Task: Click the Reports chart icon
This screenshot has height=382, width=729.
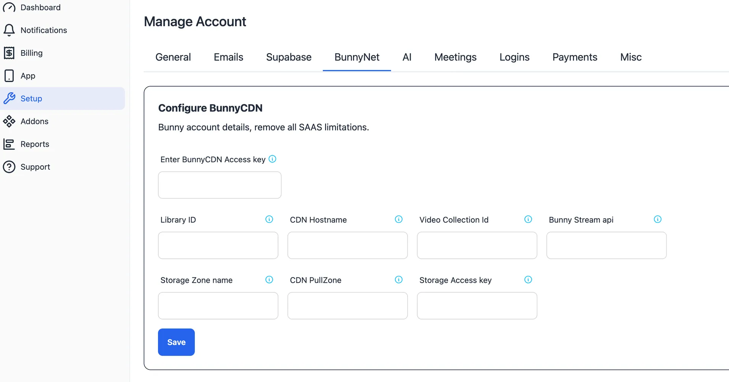Action: [x=9, y=144]
